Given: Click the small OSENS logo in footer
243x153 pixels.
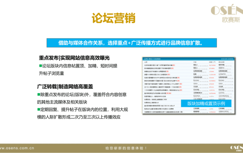Looking at the screenshot, I should (237, 148).
